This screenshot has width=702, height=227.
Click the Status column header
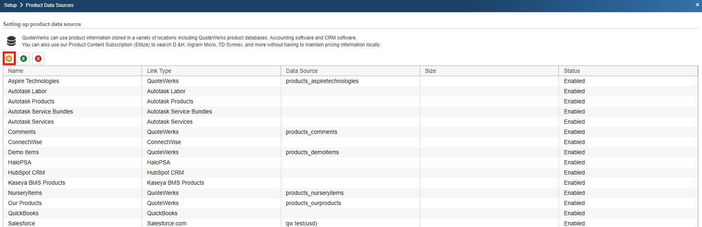click(x=571, y=71)
